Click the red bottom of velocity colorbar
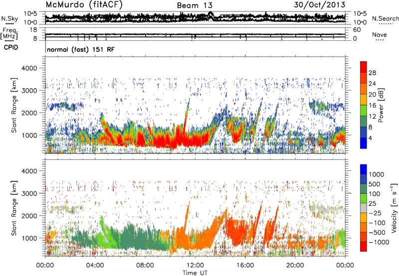The height and width of the screenshot is (276, 399). pos(364,247)
